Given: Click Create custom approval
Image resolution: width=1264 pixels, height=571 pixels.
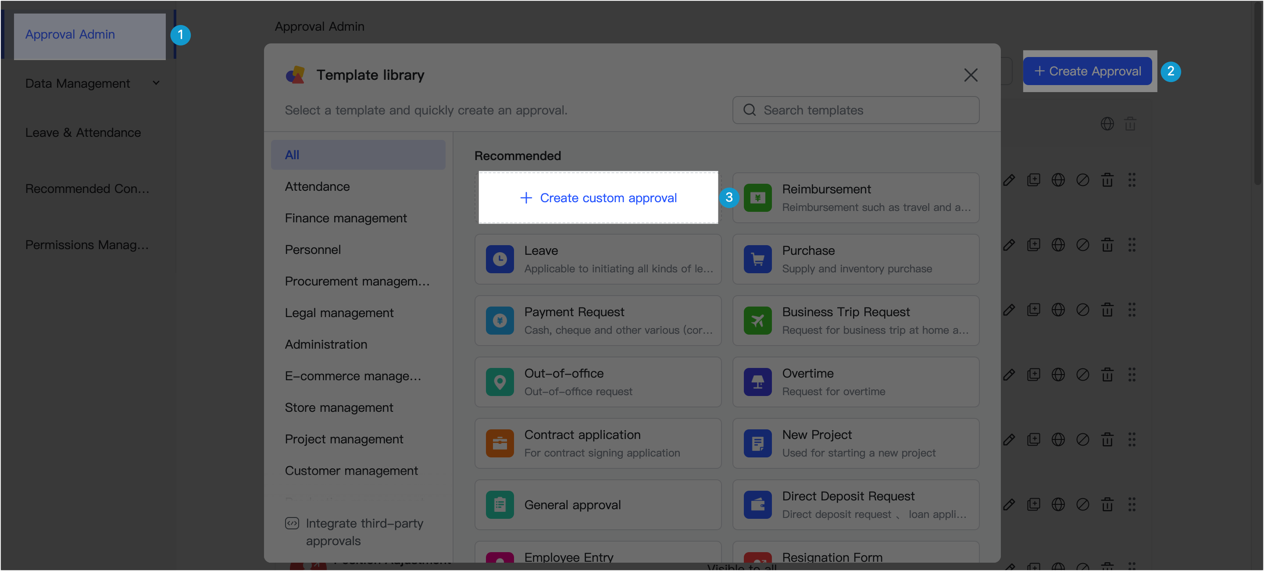Looking at the screenshot, I should point(598,198).
